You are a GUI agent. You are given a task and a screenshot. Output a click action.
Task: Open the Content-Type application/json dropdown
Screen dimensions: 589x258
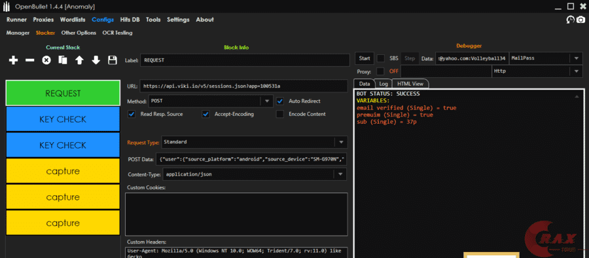click(341, 174)
